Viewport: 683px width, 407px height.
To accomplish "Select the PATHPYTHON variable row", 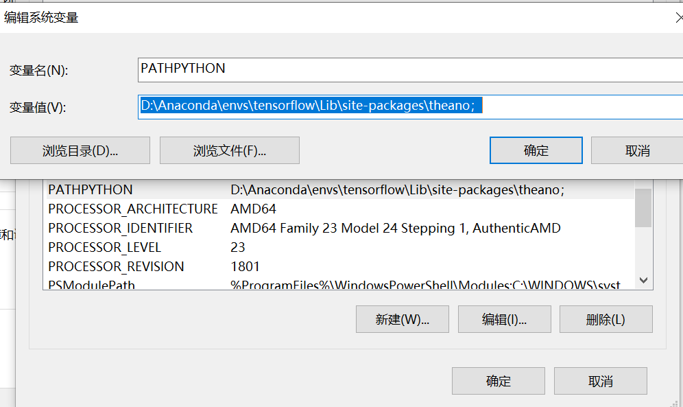I will (x=339, y=189).
